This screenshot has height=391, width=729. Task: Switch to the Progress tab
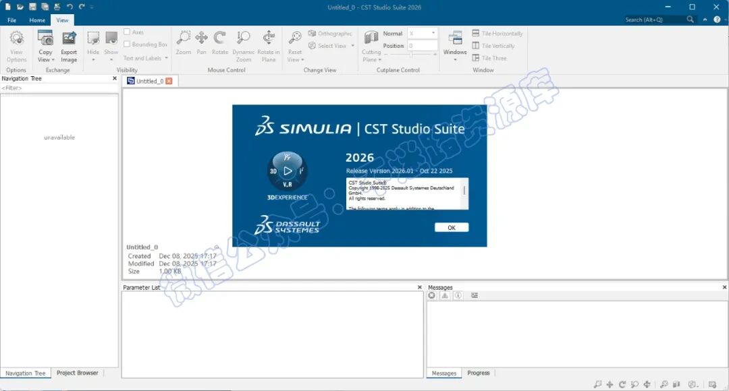click(x=479, y=373)
